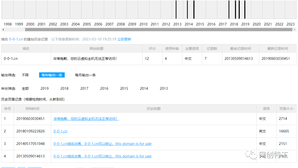Click the 存档时间 column header
Screen dimensions: 298x168
tap(32, 109)
